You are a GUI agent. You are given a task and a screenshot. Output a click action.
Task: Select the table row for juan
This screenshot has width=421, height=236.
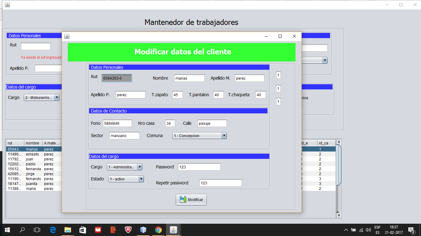pyautogui.click(x=34, y=159)
